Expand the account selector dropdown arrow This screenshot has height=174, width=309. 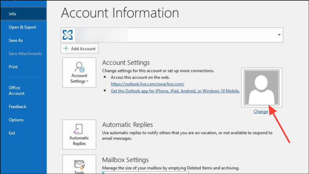tap(279, 35)
